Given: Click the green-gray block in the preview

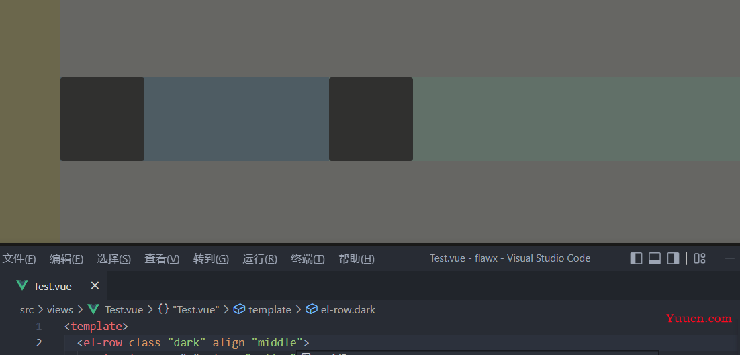Looking at the screenshot, I should [x=576, y=119].
